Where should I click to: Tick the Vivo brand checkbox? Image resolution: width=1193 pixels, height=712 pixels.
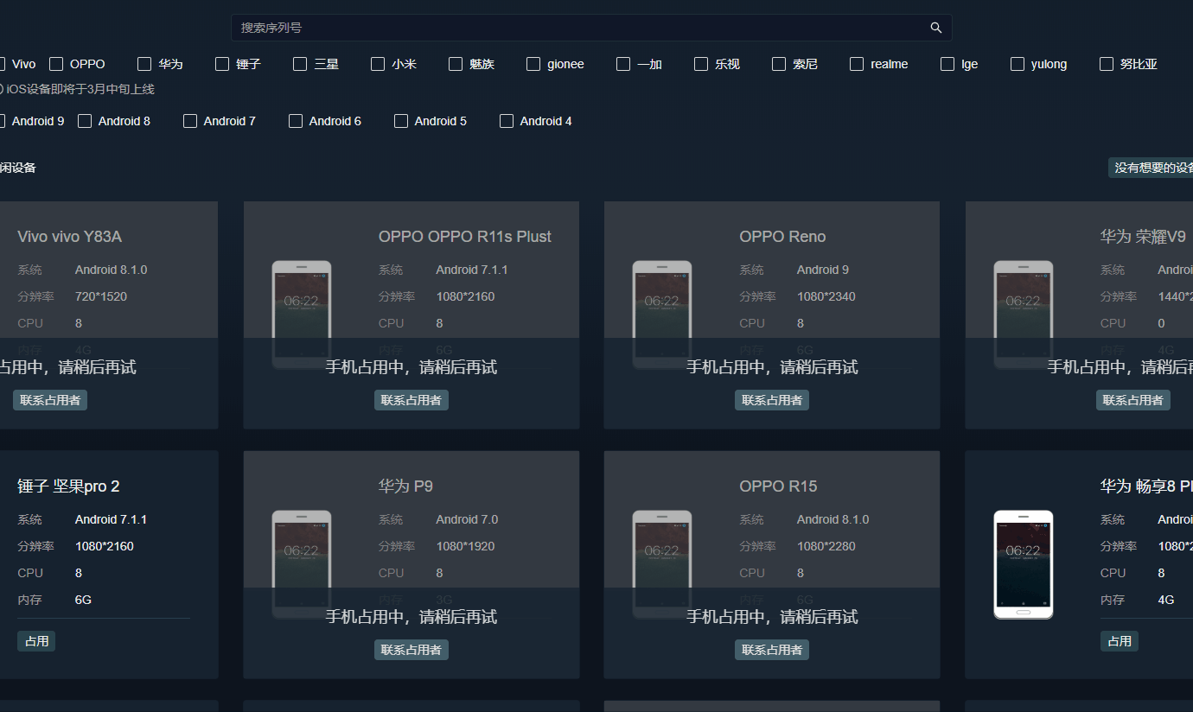[x=3, y=64]
